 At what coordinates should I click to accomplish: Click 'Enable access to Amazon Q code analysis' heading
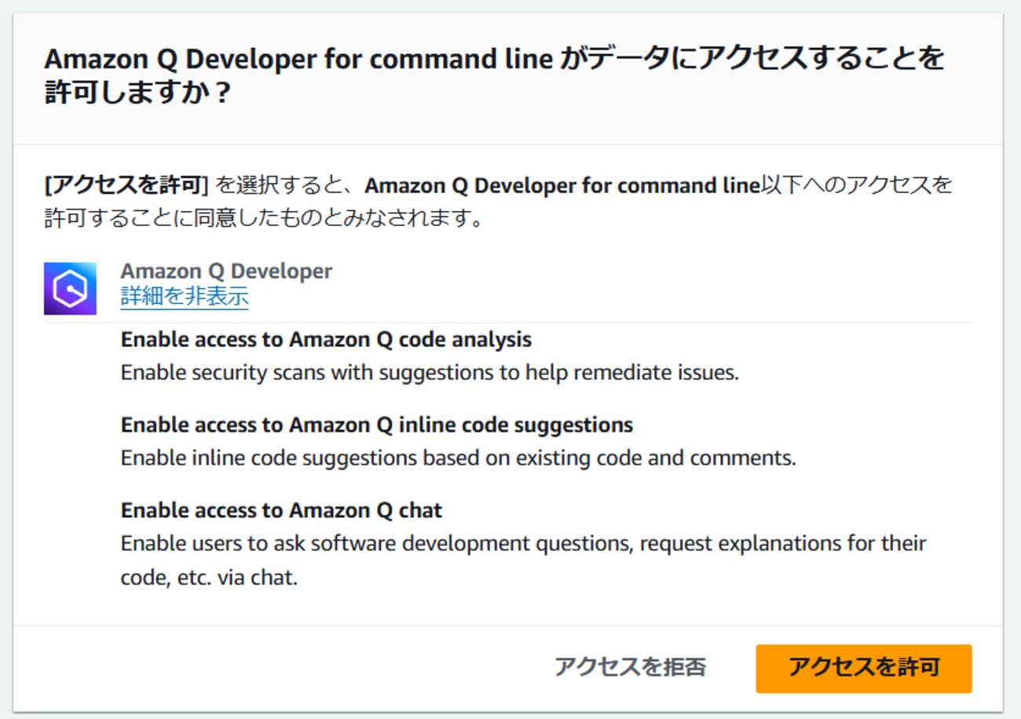click(x=326, y=340)
